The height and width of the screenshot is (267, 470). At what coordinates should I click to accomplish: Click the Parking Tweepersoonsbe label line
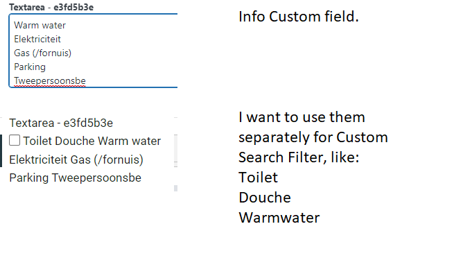[76, 178]
